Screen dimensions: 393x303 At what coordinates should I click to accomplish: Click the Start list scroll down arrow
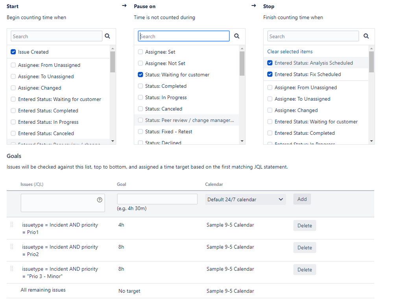click(x=113, y=141)
